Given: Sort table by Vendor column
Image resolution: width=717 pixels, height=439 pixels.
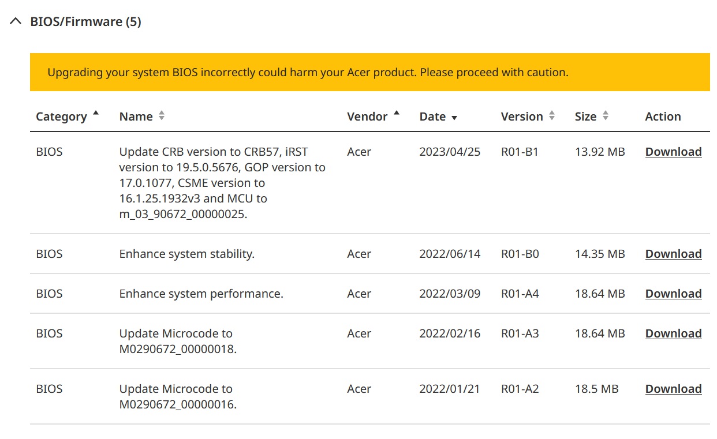Looking at the screenshot, I should point(374,116).
